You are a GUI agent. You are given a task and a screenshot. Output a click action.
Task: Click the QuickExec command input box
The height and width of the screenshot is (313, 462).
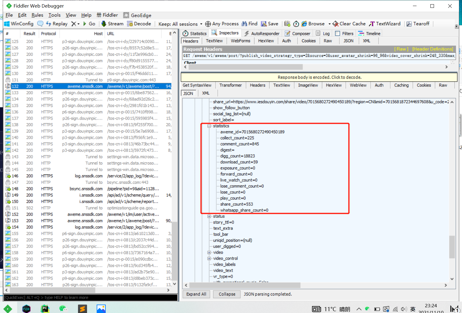90,298
